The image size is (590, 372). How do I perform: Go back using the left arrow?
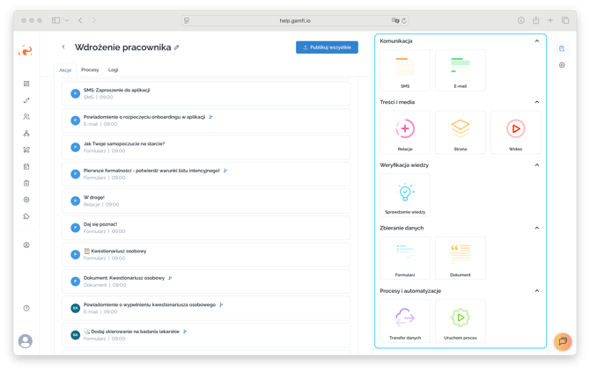coord(63,47)
